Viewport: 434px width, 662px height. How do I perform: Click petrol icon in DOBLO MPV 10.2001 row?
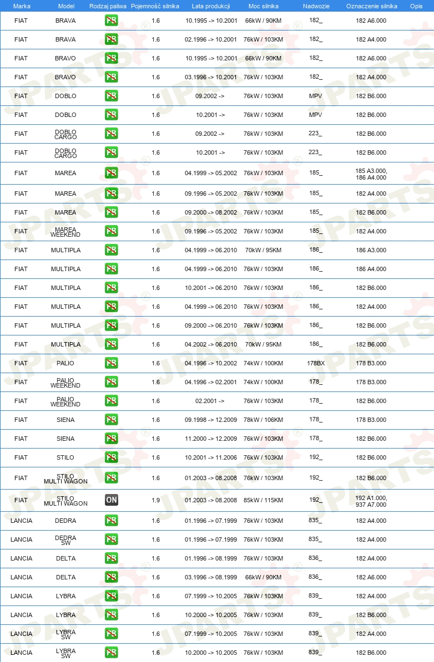(x=112, y=115)
